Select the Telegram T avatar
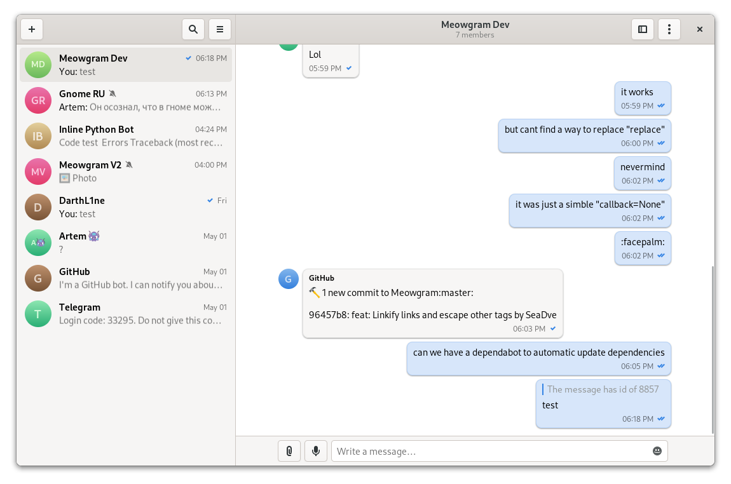This screenshot has width=731, height=484. click(38, 314)
